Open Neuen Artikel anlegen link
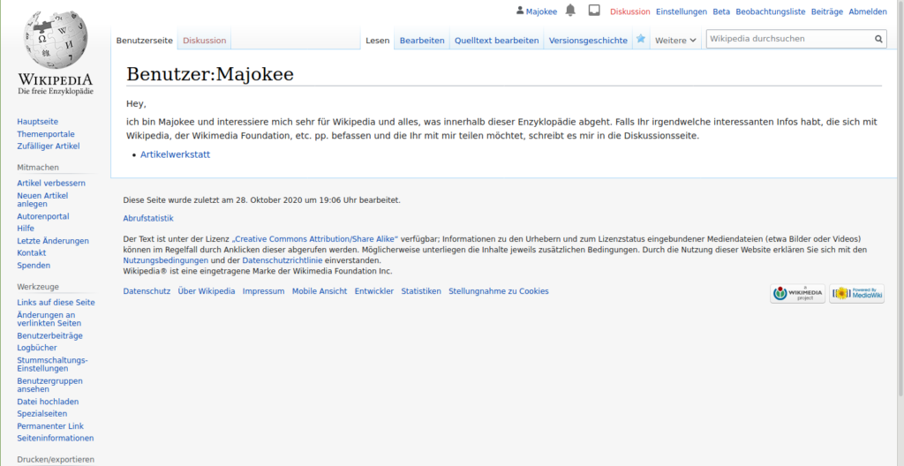Viewport: 904px width, 466px height. click(x=42, y=199)
